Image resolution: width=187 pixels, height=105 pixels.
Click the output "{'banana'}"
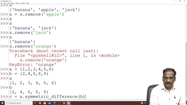(x=22, y=42)
